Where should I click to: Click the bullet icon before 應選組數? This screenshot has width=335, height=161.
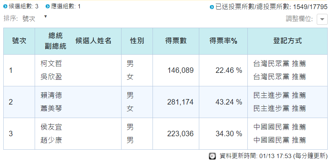click(48, 7)
